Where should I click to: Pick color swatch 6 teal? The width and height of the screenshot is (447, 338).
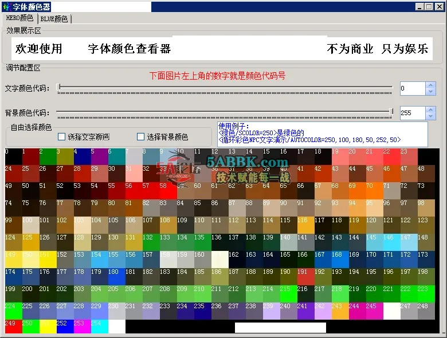coord(116,157)
